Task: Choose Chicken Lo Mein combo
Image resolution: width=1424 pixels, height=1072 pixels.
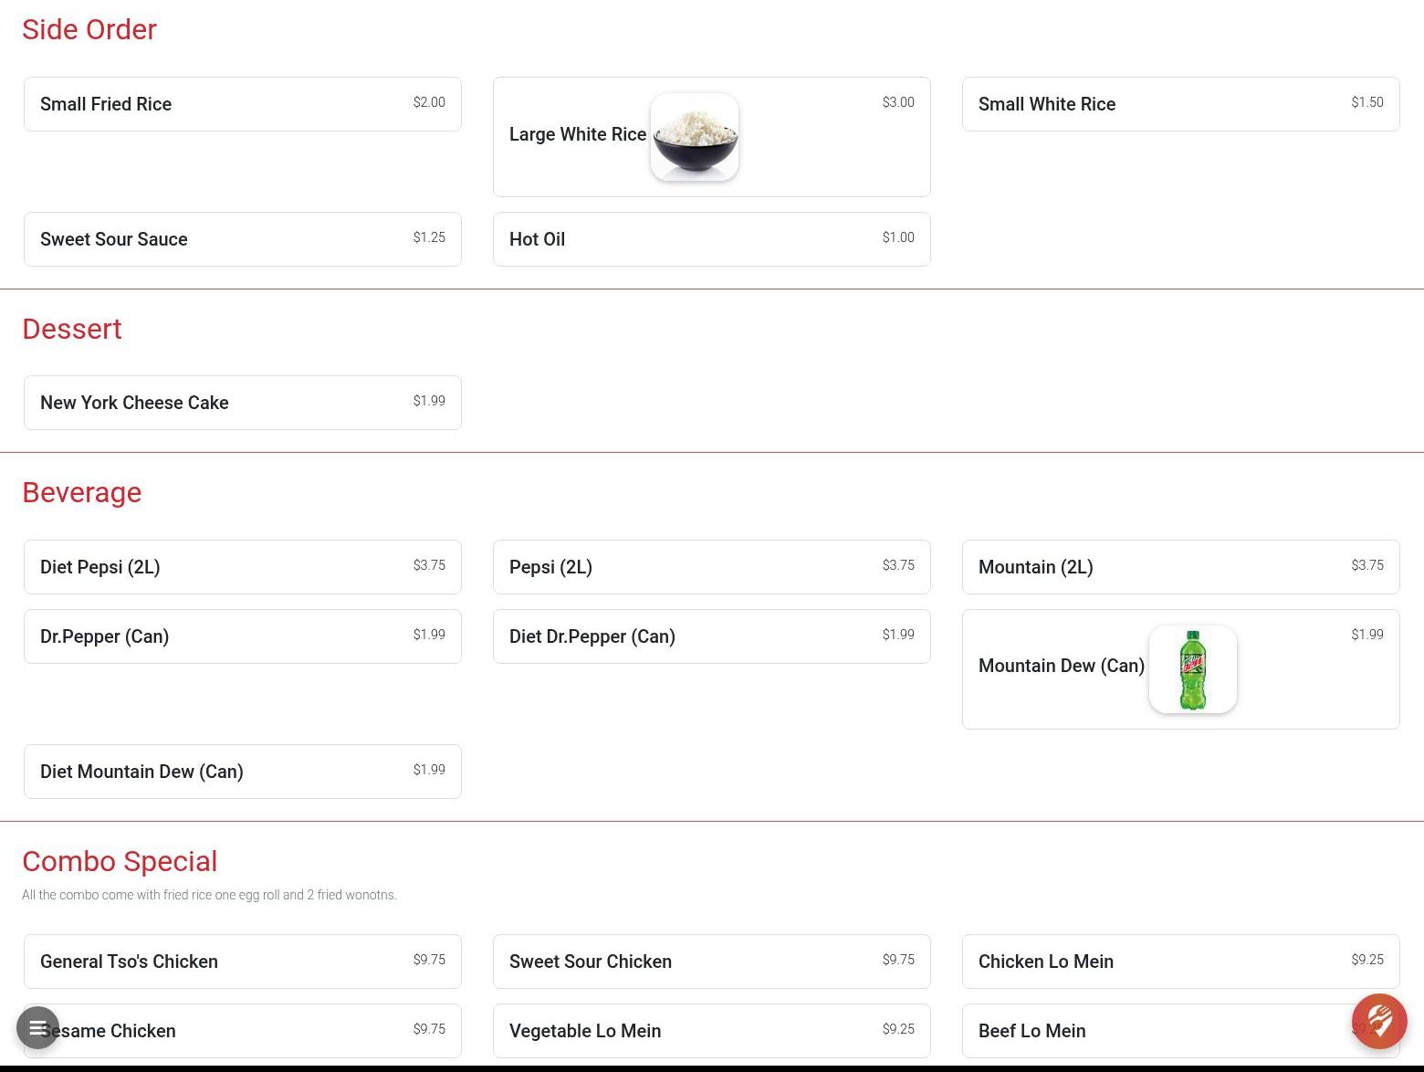Action: click(1181, 962)
